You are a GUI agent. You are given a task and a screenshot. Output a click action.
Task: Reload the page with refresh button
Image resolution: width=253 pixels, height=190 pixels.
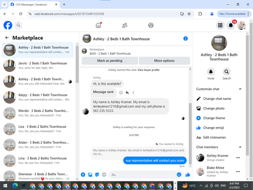(21, 14)
